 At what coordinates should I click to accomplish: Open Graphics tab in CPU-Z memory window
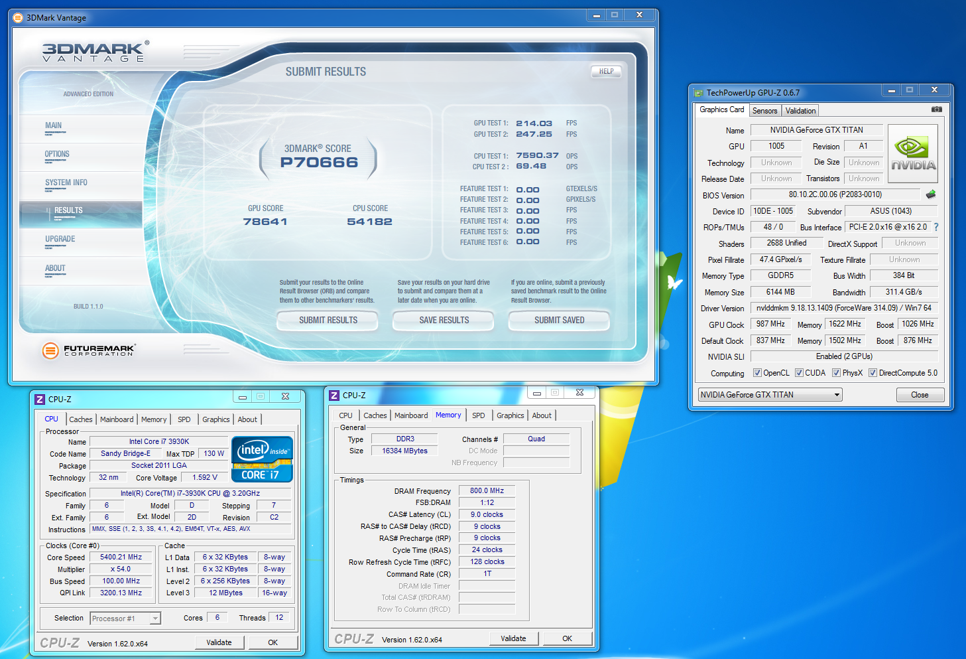point(511,415)
